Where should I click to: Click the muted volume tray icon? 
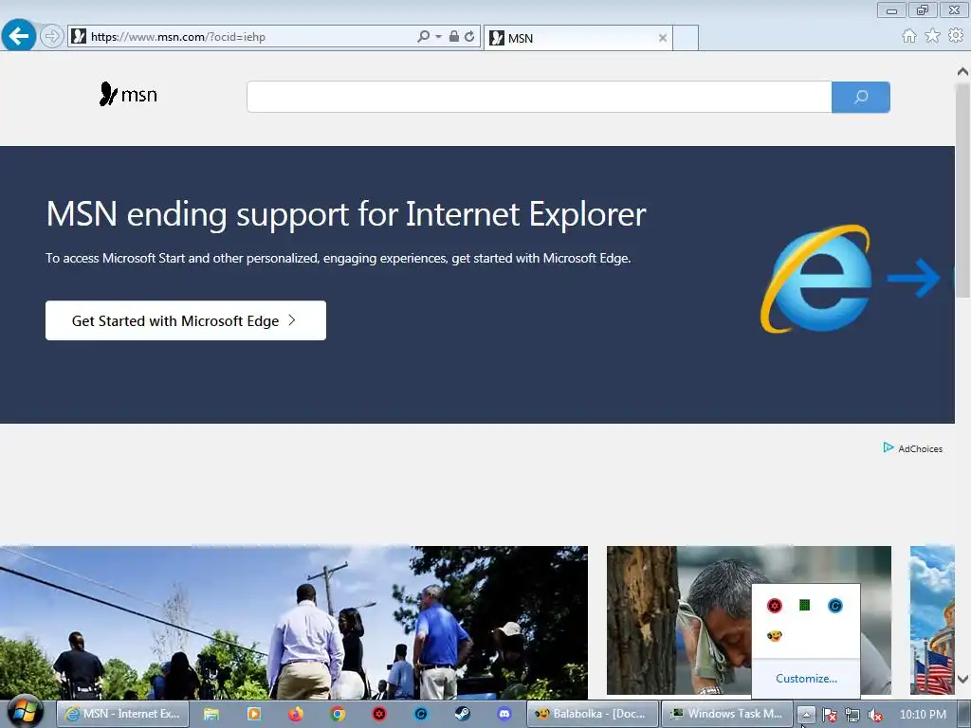click(874, 716)
